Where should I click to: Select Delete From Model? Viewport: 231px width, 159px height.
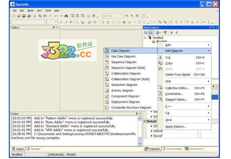(x=184, y=75)
